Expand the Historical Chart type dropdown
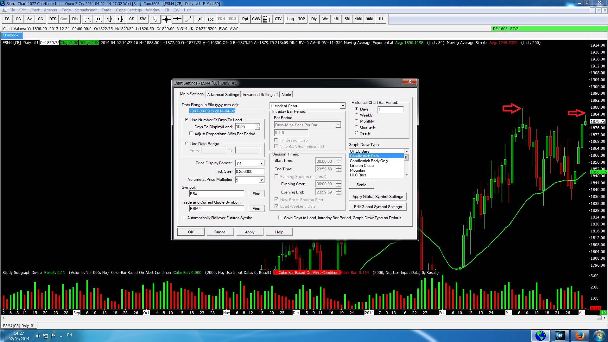This screenshot has width=608, height=342. tap(342, 106)
